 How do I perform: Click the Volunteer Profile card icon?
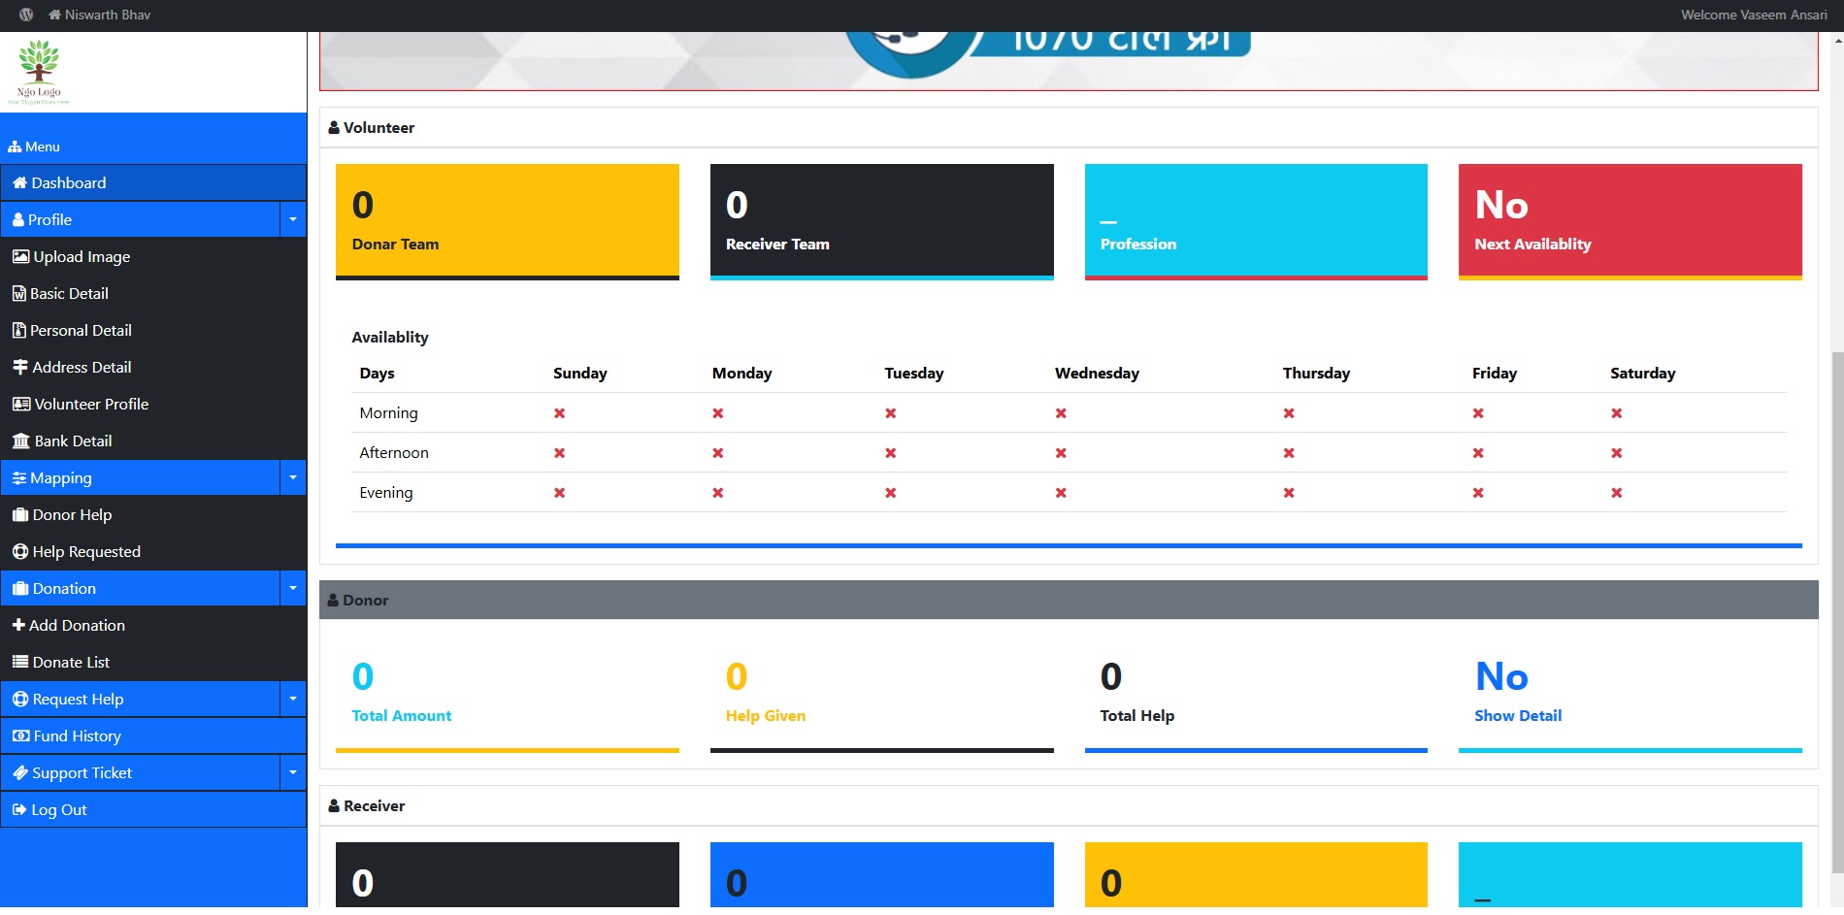[20, 405]
